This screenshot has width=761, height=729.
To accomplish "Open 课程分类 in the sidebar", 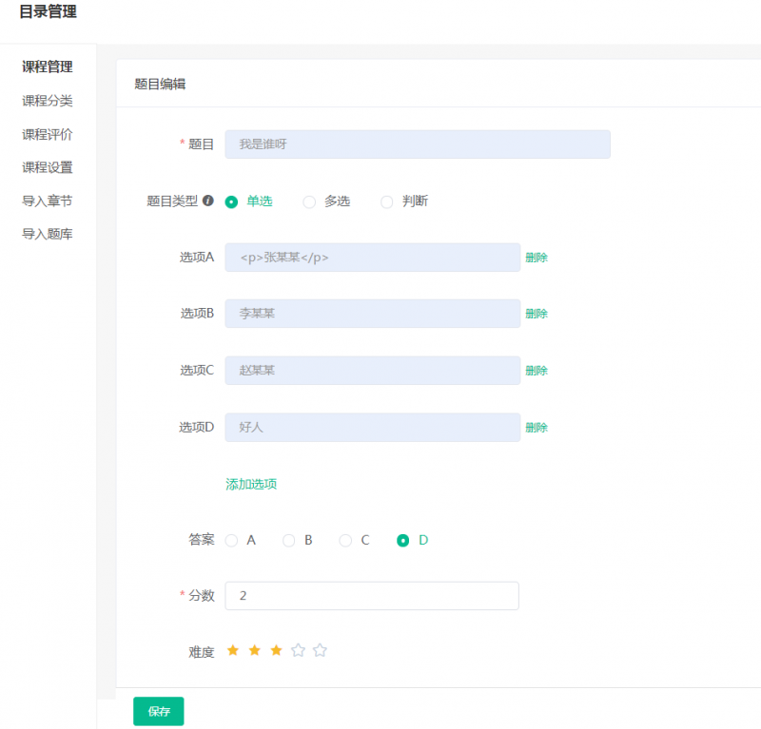I will (x=48, y=101).
